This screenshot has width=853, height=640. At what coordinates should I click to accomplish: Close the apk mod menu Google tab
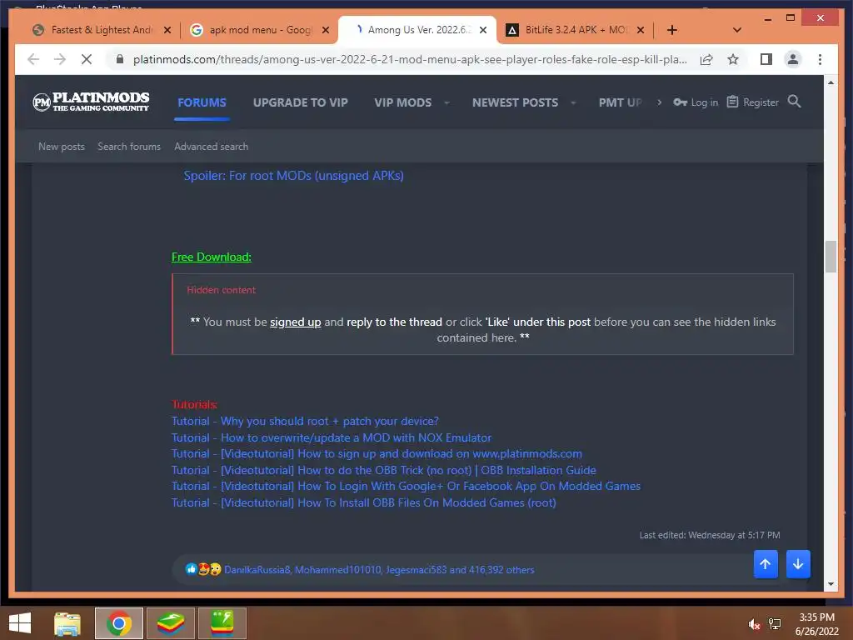(x=326, y=30)
